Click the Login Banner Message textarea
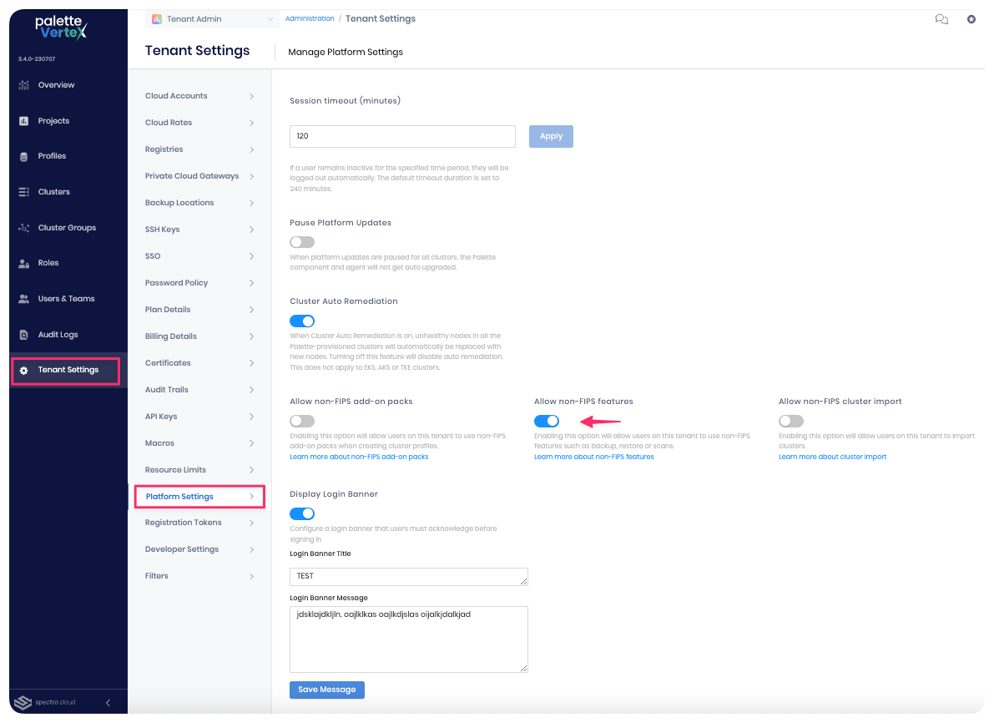The height and width of the screenshot is (723, 994). coord(409,640)
